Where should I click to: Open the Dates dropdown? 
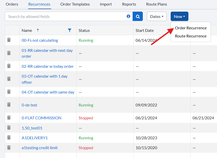click(157, 16)
